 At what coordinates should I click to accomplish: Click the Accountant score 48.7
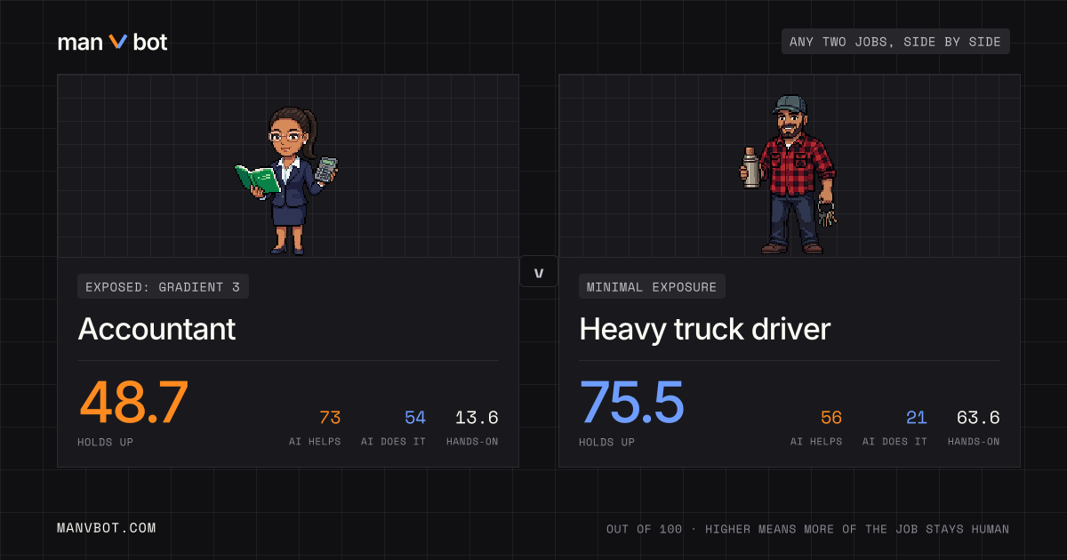(x=134, y=403)
